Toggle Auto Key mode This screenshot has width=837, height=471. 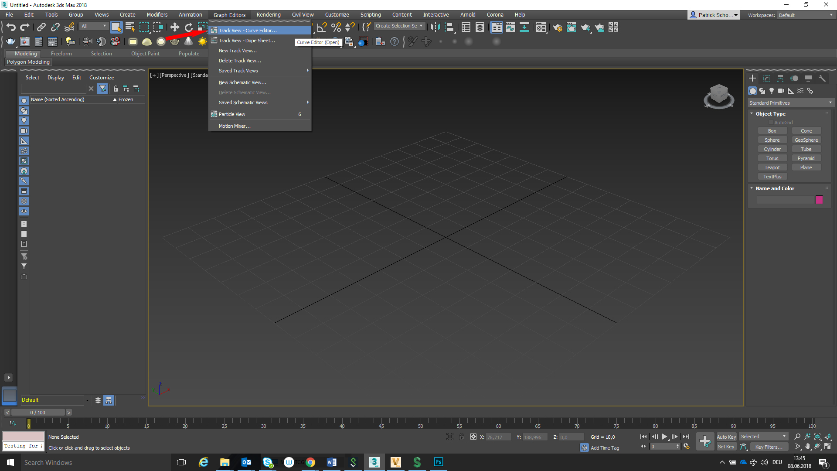pyautogui.click(x=726, y=437)
